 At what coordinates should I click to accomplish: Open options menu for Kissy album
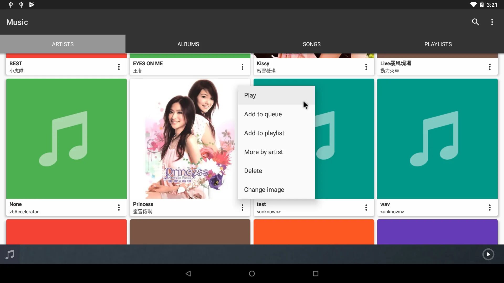click(366, 67)
